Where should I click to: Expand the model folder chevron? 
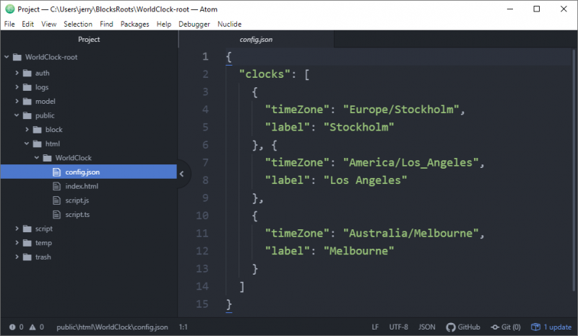(17, 101)
